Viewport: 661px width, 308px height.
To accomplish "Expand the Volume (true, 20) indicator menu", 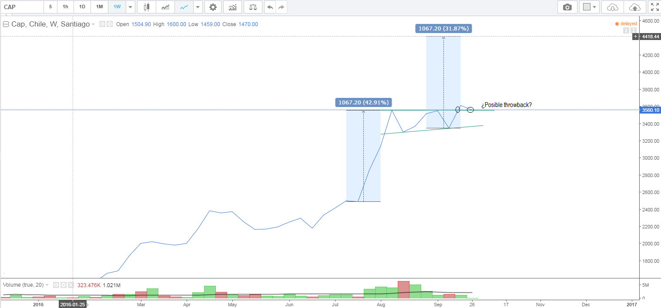I will point(47,285).
